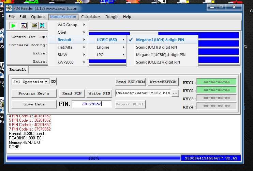
Task: Open the File menu
Action: tap(12, 17)
